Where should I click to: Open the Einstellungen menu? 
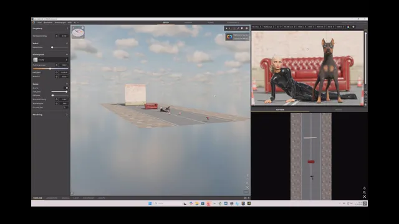[x=60, y=22]
